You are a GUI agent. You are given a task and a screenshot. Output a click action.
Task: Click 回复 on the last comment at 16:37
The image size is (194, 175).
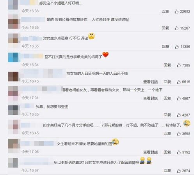(x=167, y=171)
